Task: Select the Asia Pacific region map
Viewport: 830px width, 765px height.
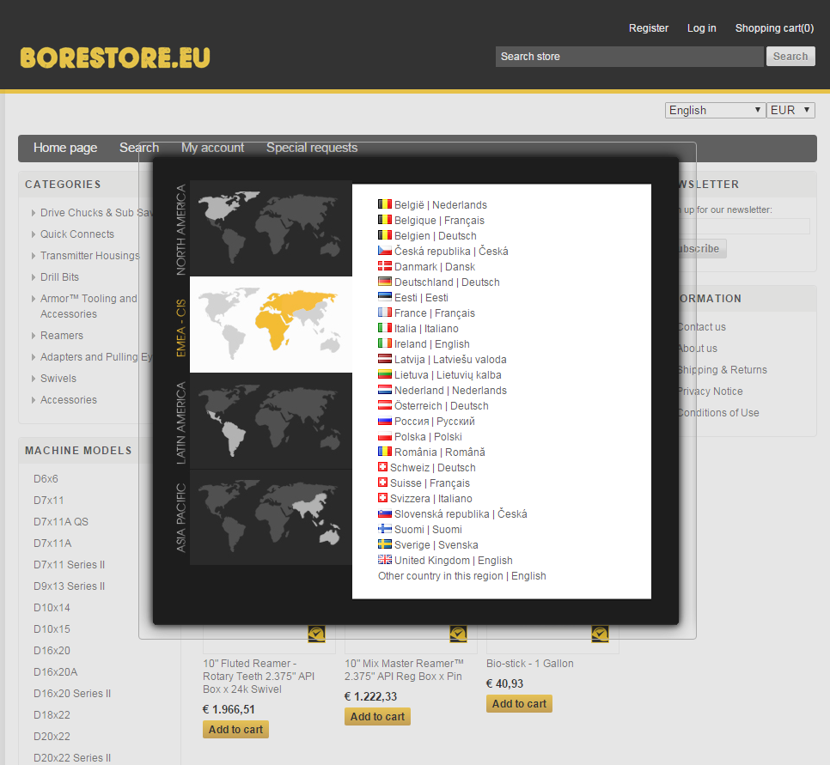Action: pos(271,518)
